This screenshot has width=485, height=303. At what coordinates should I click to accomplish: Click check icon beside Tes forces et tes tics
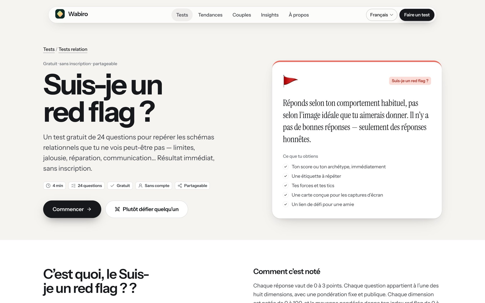[286, 186]
